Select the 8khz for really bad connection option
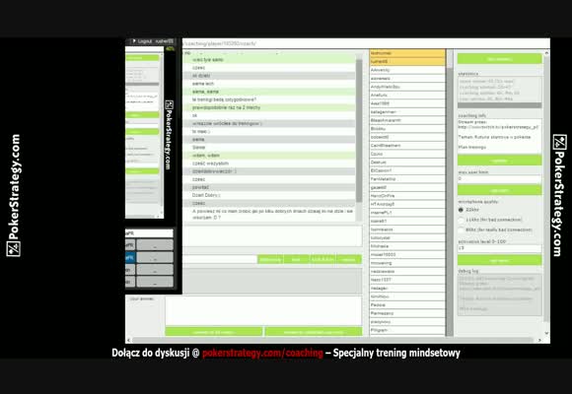The image size is (572, 394). tap(461, 230)
